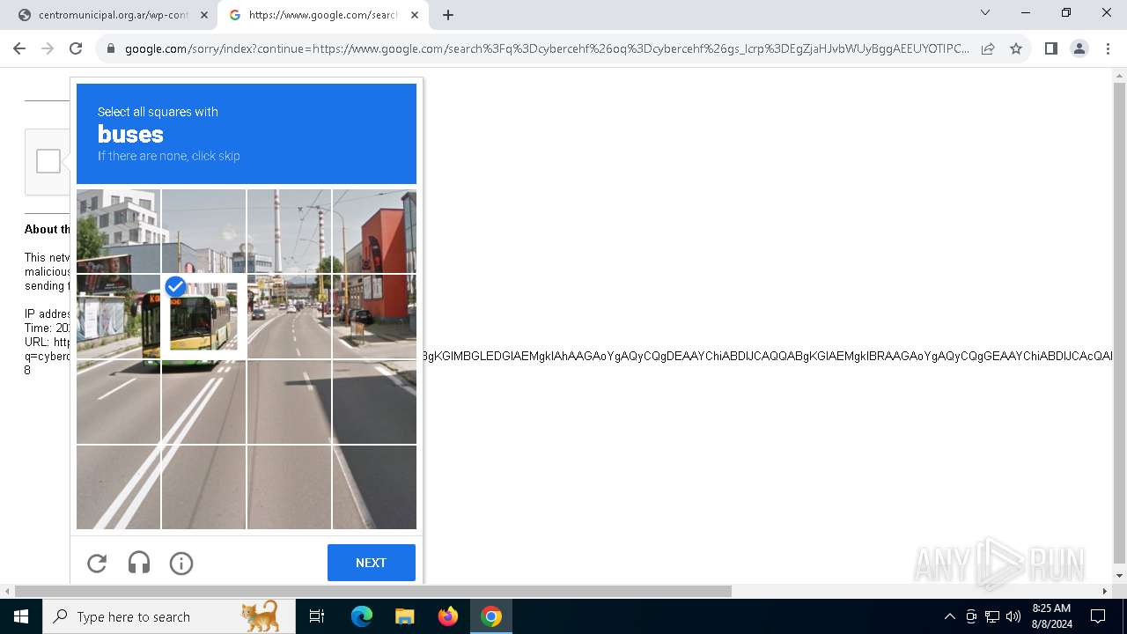Open taskbar clock showing 8:25 AM
1127x634 pixels.
click(1051, 616)
